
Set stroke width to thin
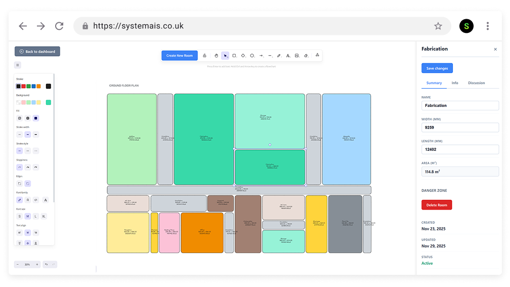(x=20, y=135)
